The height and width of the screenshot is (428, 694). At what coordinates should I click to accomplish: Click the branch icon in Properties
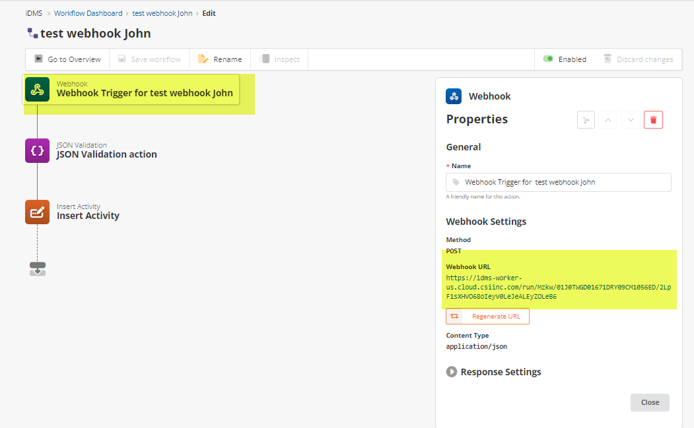(586, 119)
